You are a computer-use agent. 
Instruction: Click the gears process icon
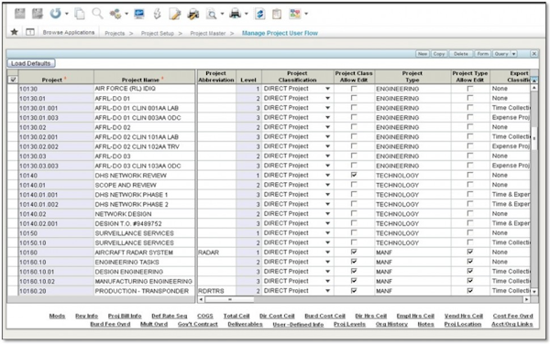tap(115, 14)
